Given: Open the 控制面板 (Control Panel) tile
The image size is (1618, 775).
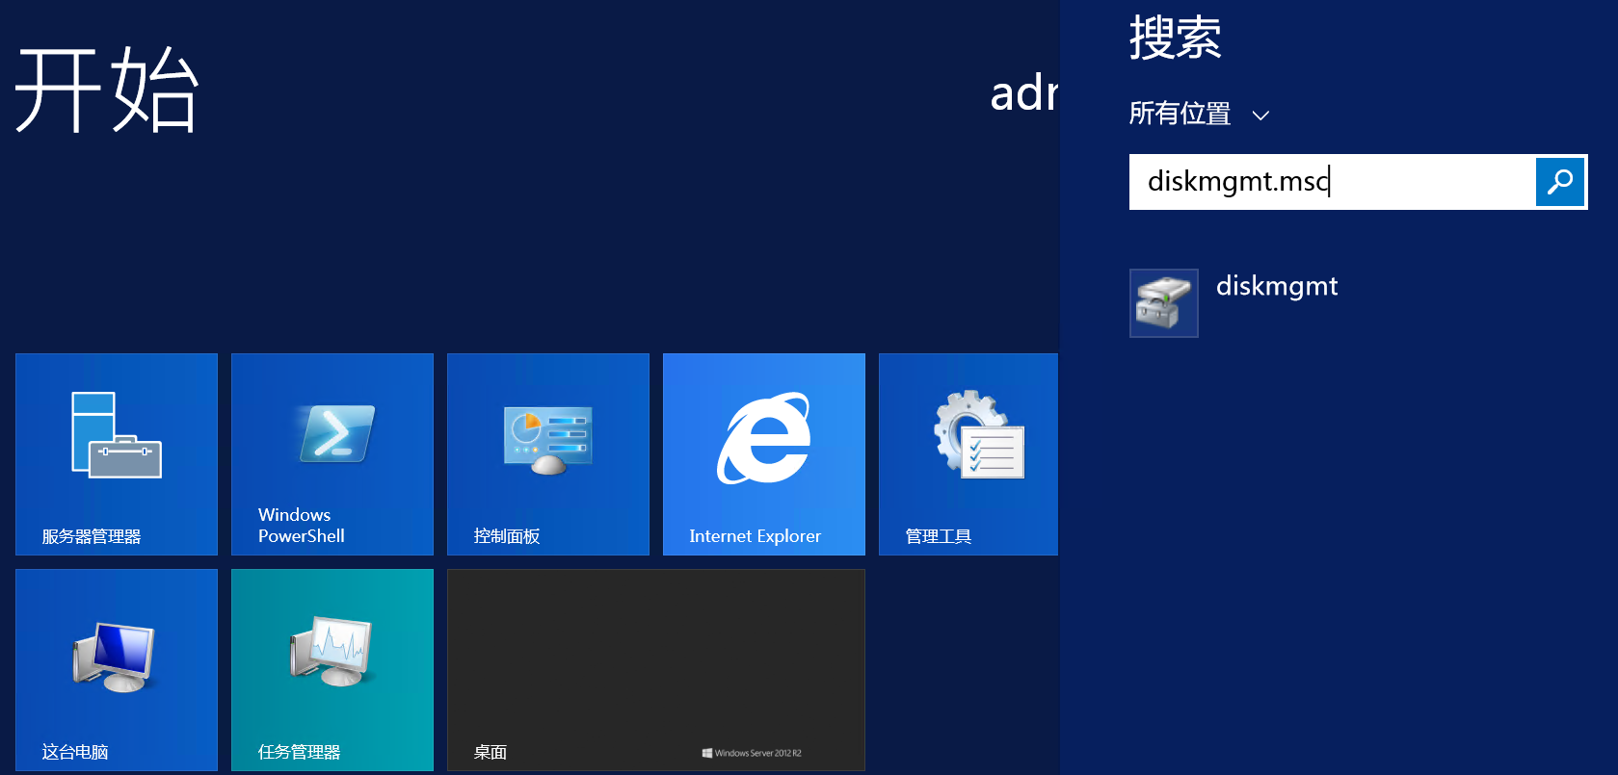Looking at the screenshot, I should (548, 453).
